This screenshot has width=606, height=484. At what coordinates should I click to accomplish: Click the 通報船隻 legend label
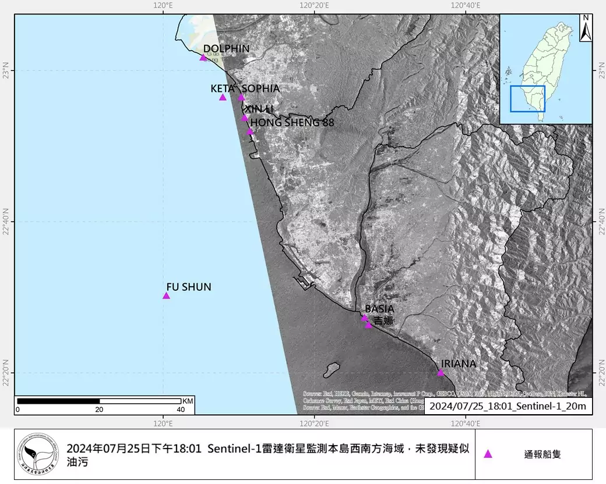pos(542,454)
